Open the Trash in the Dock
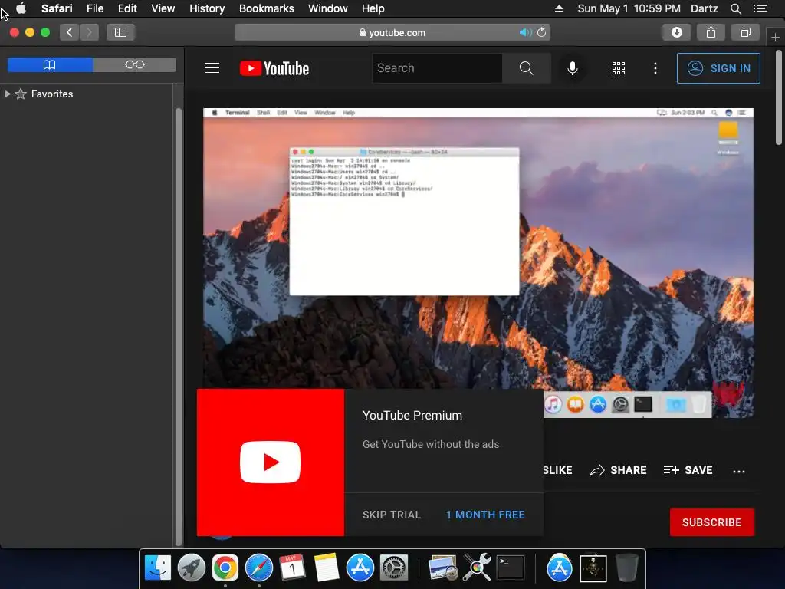Screen dimensions: 785x589 (x=626, y=568)
